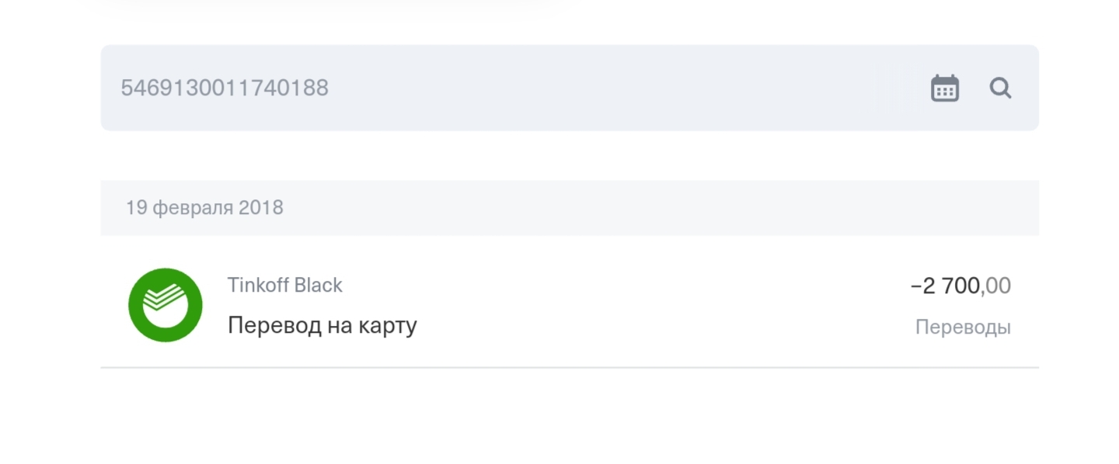This screenshot has height=464, width=1119.
Task: Click the amount −2 700,00
Action: (960, 286)
